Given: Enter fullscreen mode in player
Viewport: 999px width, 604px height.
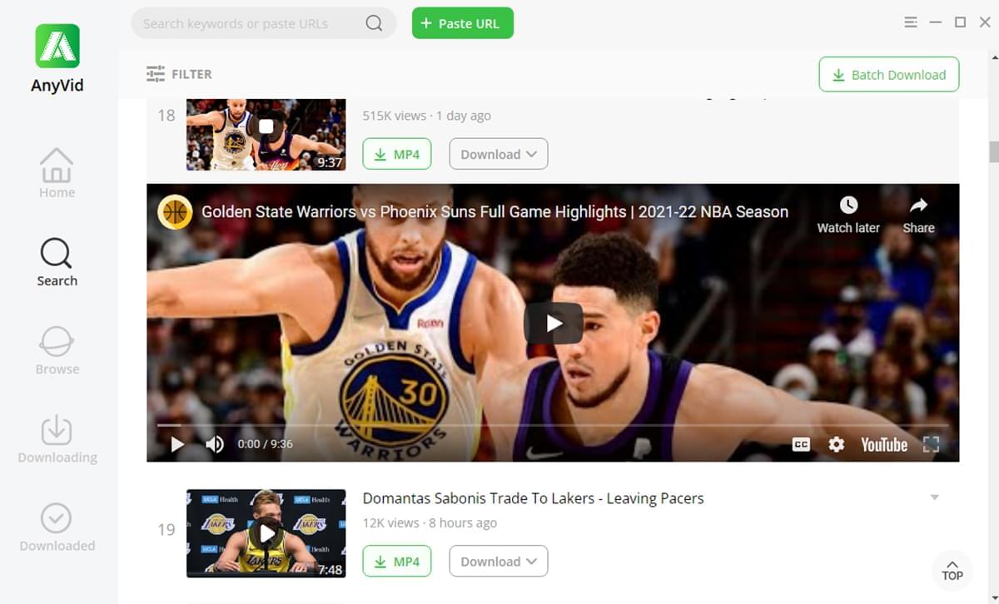Looking at the screenshot, I should pos(932,444).
